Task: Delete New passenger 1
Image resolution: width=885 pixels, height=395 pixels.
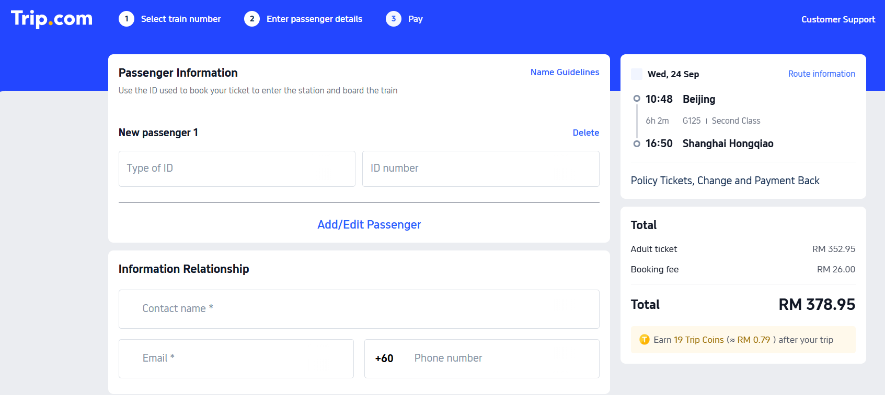Action: [x=585, y=133]
